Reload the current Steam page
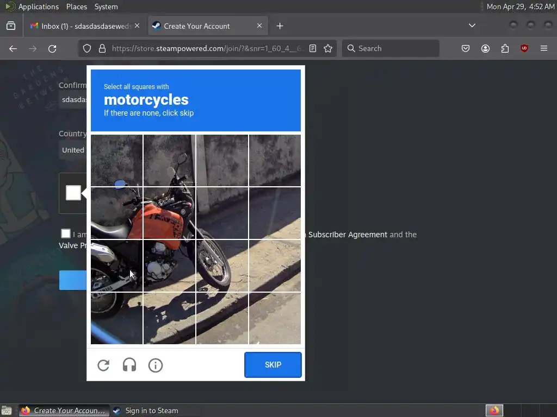This screenshot has height=417, width=557. [52, 48]
